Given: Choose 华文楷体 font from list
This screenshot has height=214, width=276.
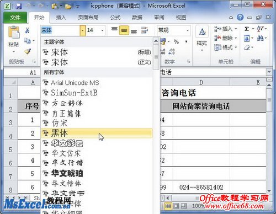Looking at the screenshot, I should click(x=97, y=183).
